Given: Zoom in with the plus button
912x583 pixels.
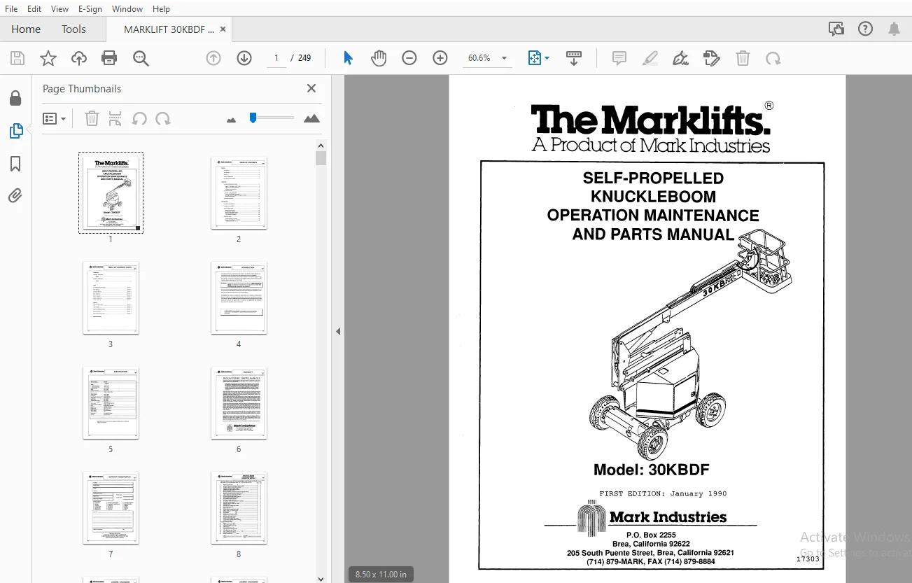Looking at the screenshot, I should pyautogui.click(x=440, y=58).
